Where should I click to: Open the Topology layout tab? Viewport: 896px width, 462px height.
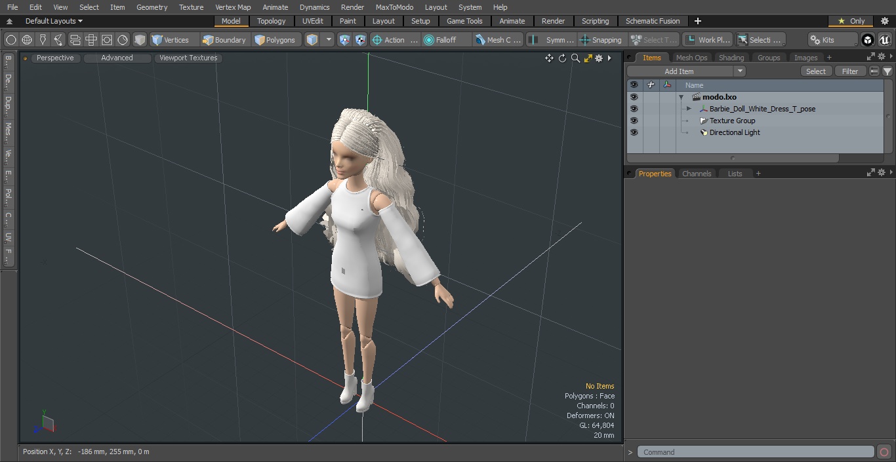coord(272,21)
